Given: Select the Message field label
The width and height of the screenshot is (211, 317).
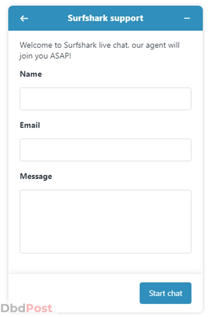Looking at the screenshot, I should [x=36, y=177].
